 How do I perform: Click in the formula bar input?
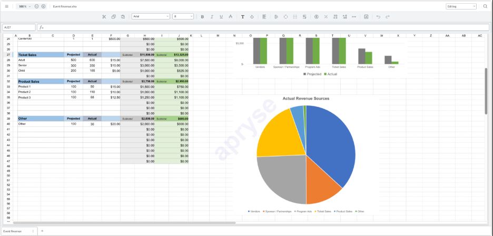click(267, 27)
